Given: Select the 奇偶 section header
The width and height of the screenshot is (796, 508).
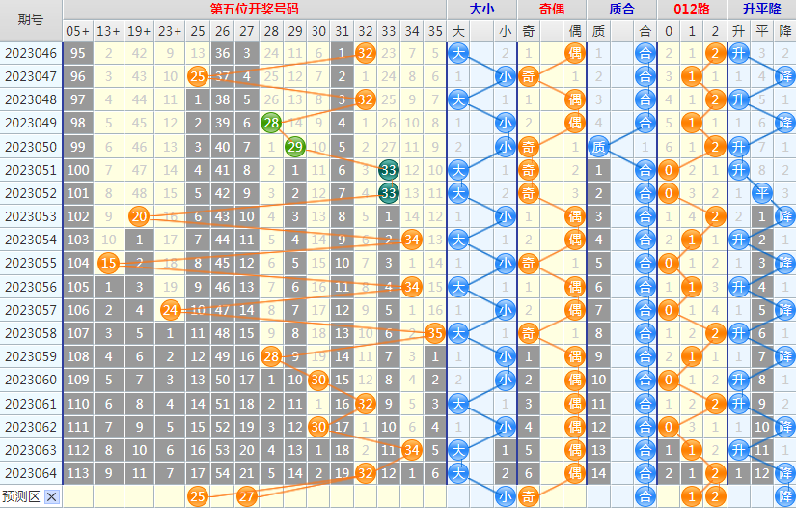Looking at the screenshot, I should (x=552, y=9).
